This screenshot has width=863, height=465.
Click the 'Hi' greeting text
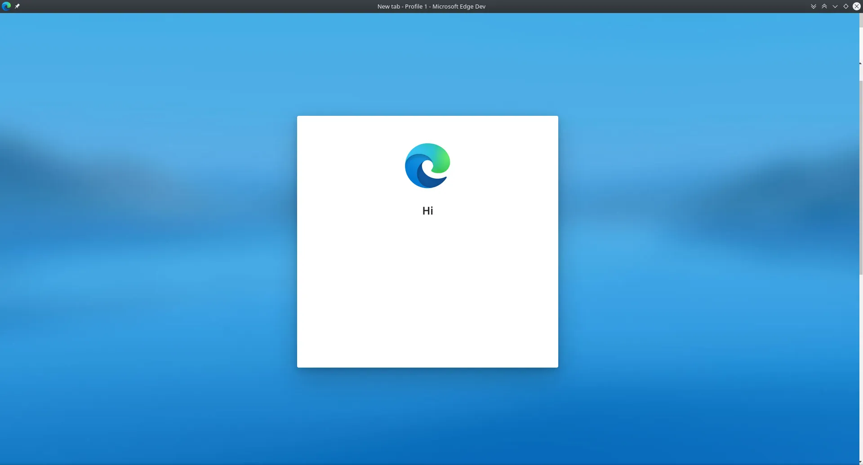(x=427, y=210)
